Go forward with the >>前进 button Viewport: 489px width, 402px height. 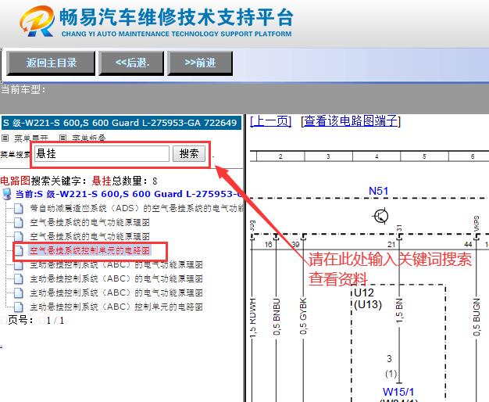click(x=200, y=63)
